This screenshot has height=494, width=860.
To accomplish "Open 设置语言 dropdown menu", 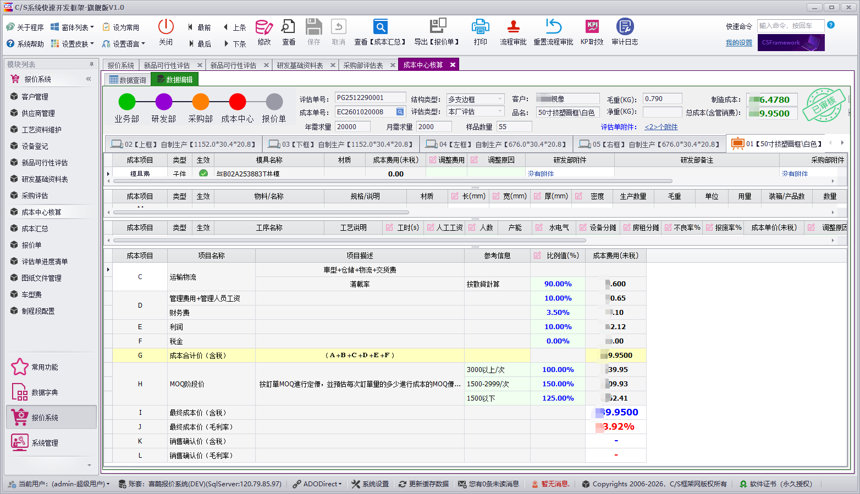I will [x=124, y=44].
